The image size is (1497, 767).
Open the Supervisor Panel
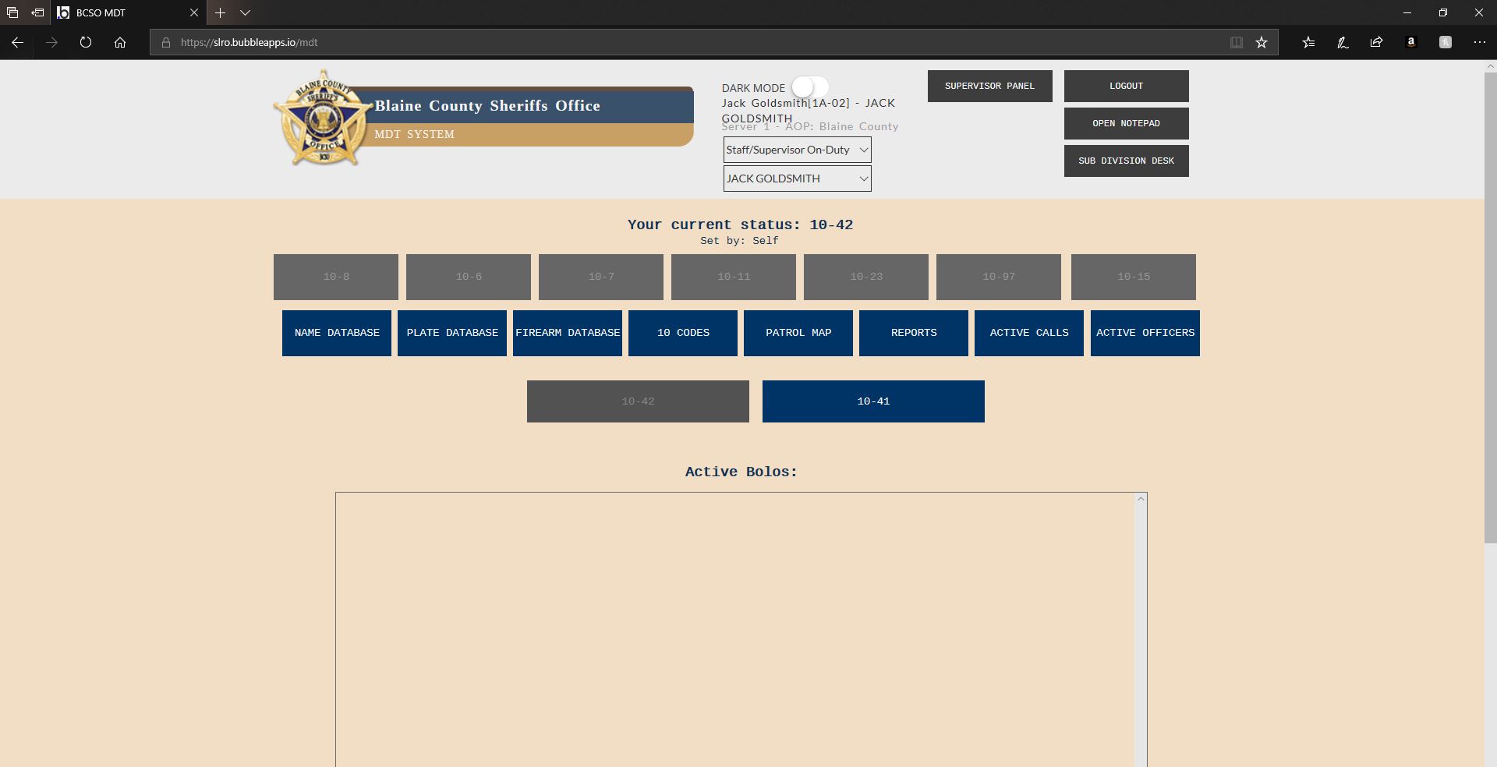click(x=989, y=86)
